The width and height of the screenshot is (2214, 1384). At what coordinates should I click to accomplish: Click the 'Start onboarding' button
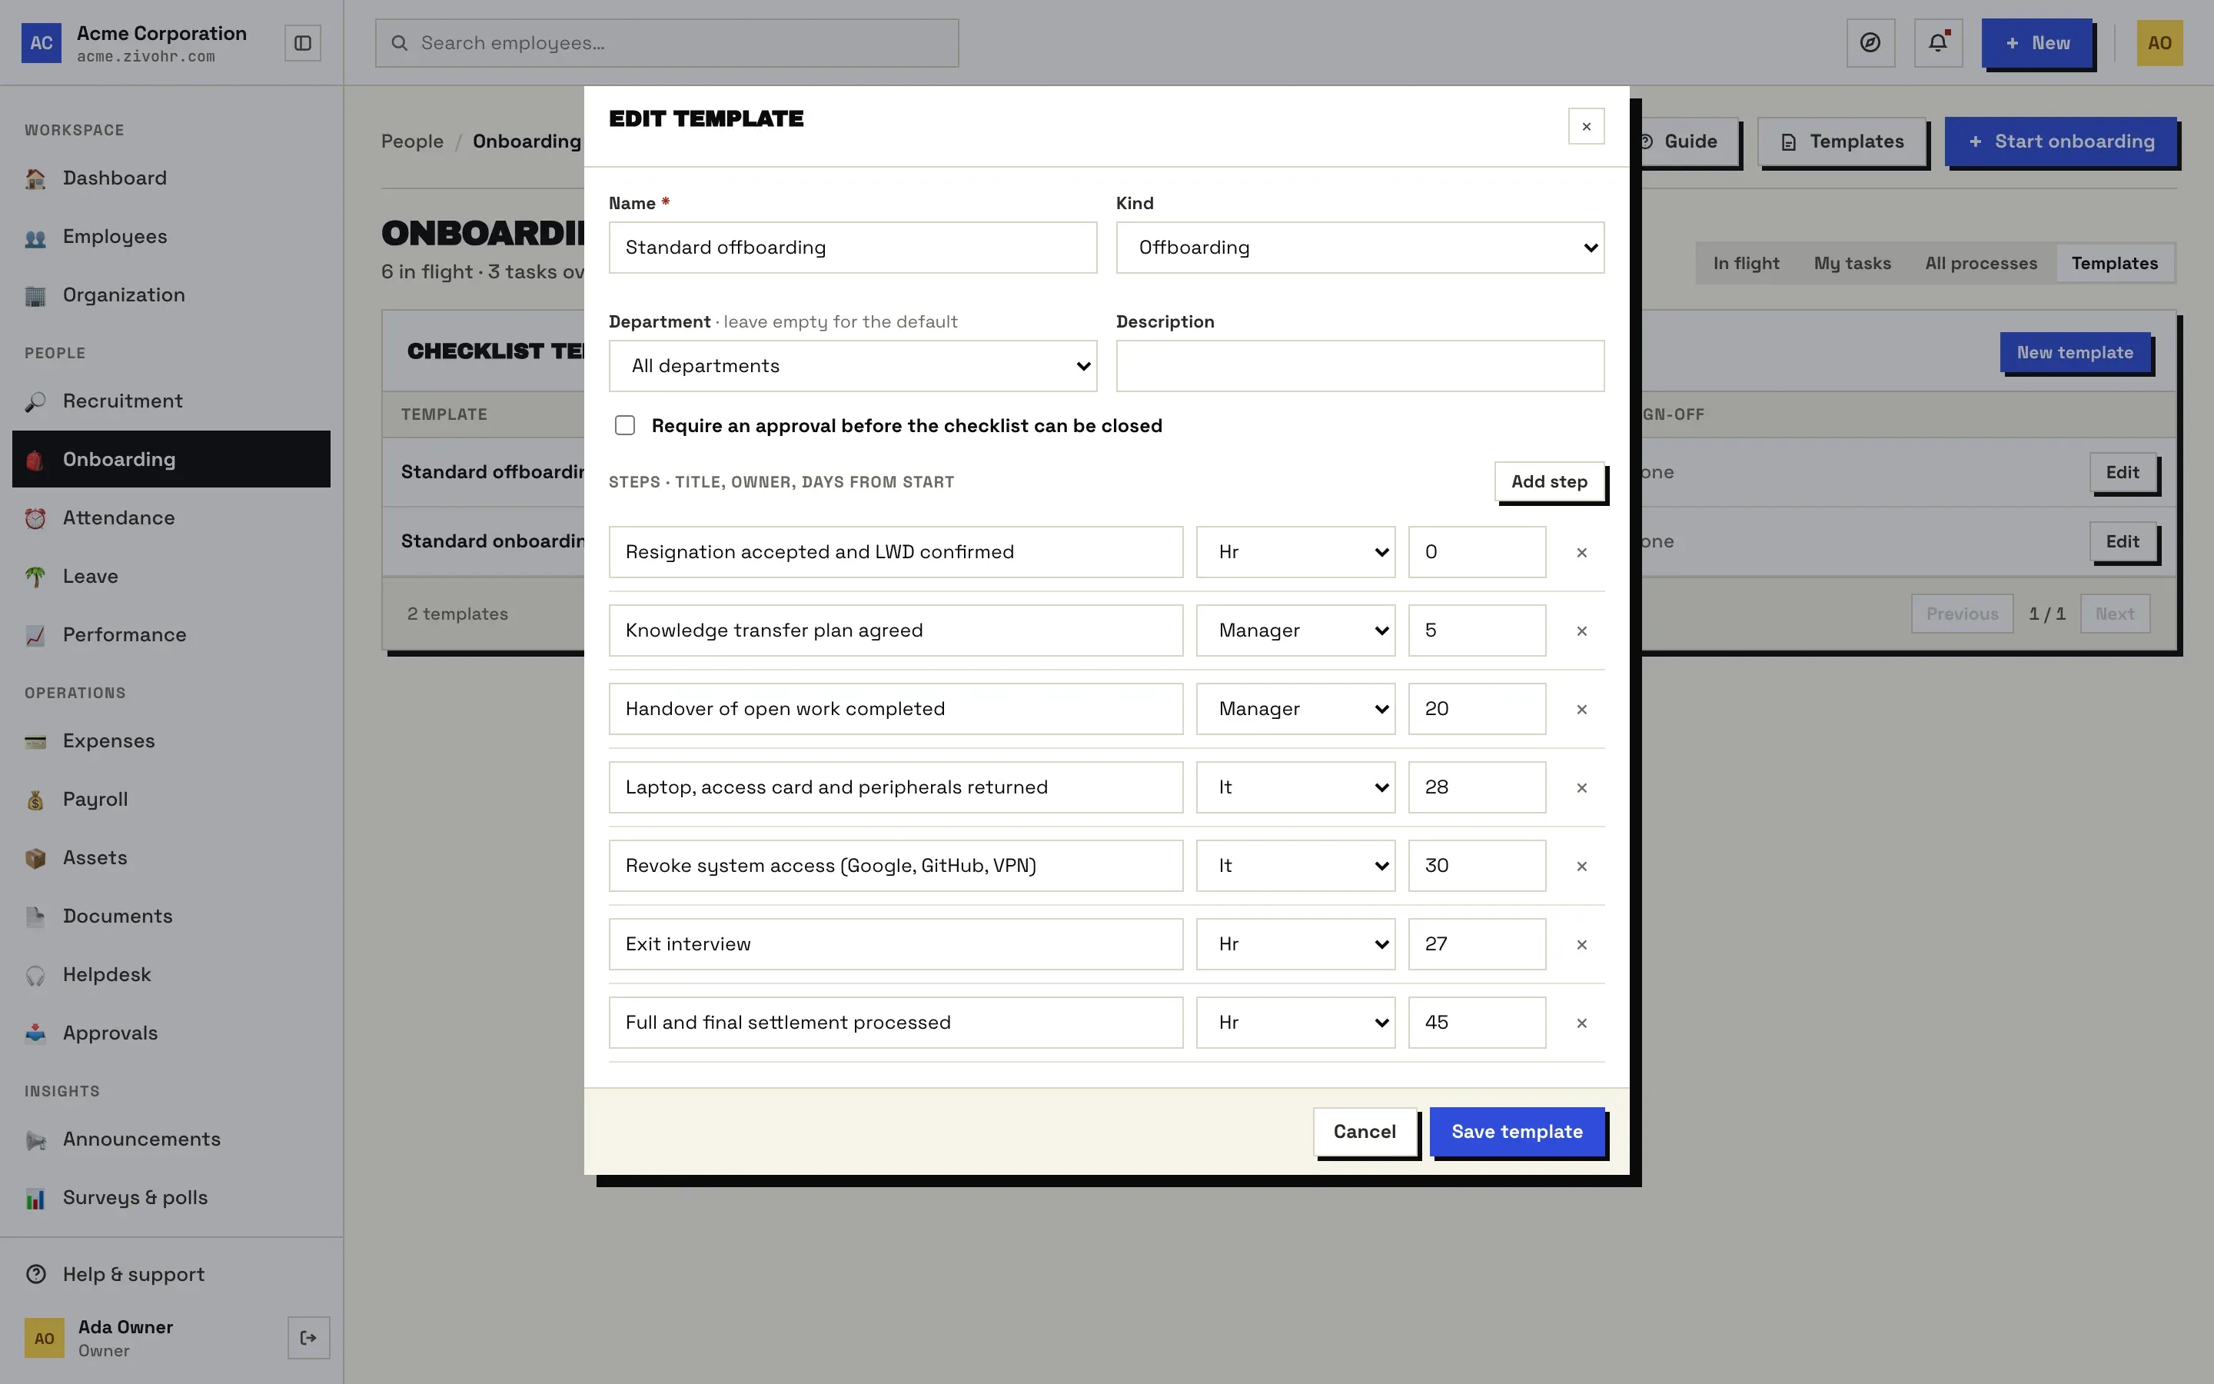click(x=2061, y=142)
